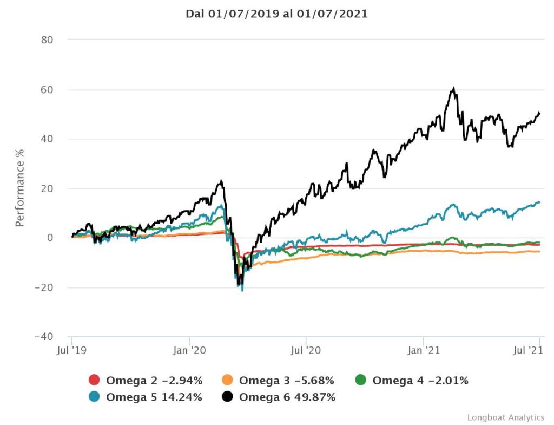Click the Jul '20 axis tick label
The image size is (554, 425).
click(306, 350)
